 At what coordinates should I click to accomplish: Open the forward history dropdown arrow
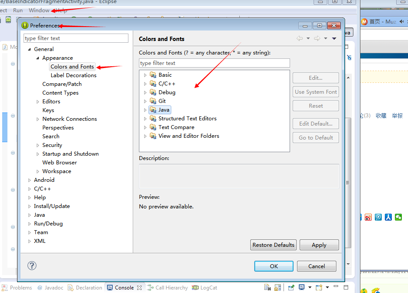tap(325, 38)
